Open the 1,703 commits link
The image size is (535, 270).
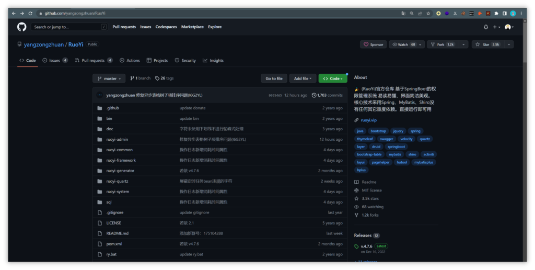(327, 95)
